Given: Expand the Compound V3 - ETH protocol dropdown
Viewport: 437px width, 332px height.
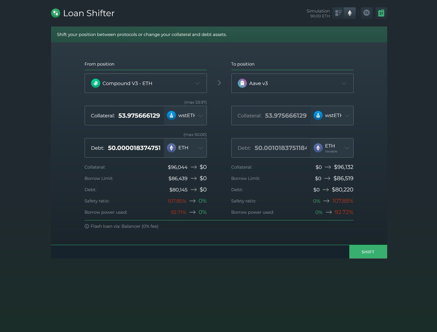Looking at the screenshot, I should (146, 83).
